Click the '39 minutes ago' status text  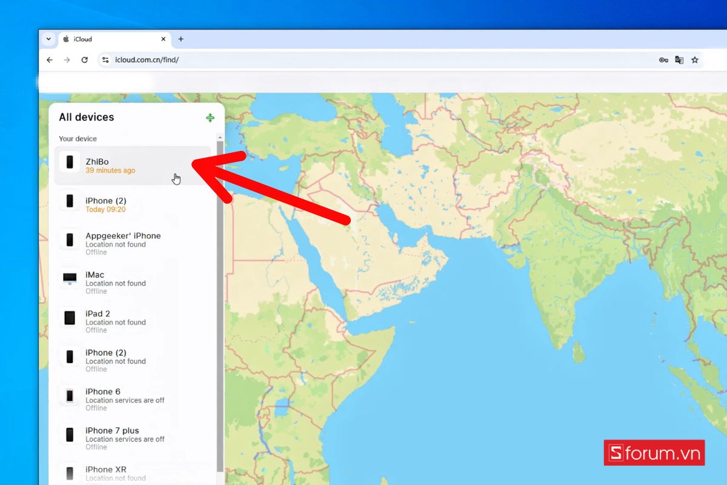pyautogui.click(x=110, y=171)
